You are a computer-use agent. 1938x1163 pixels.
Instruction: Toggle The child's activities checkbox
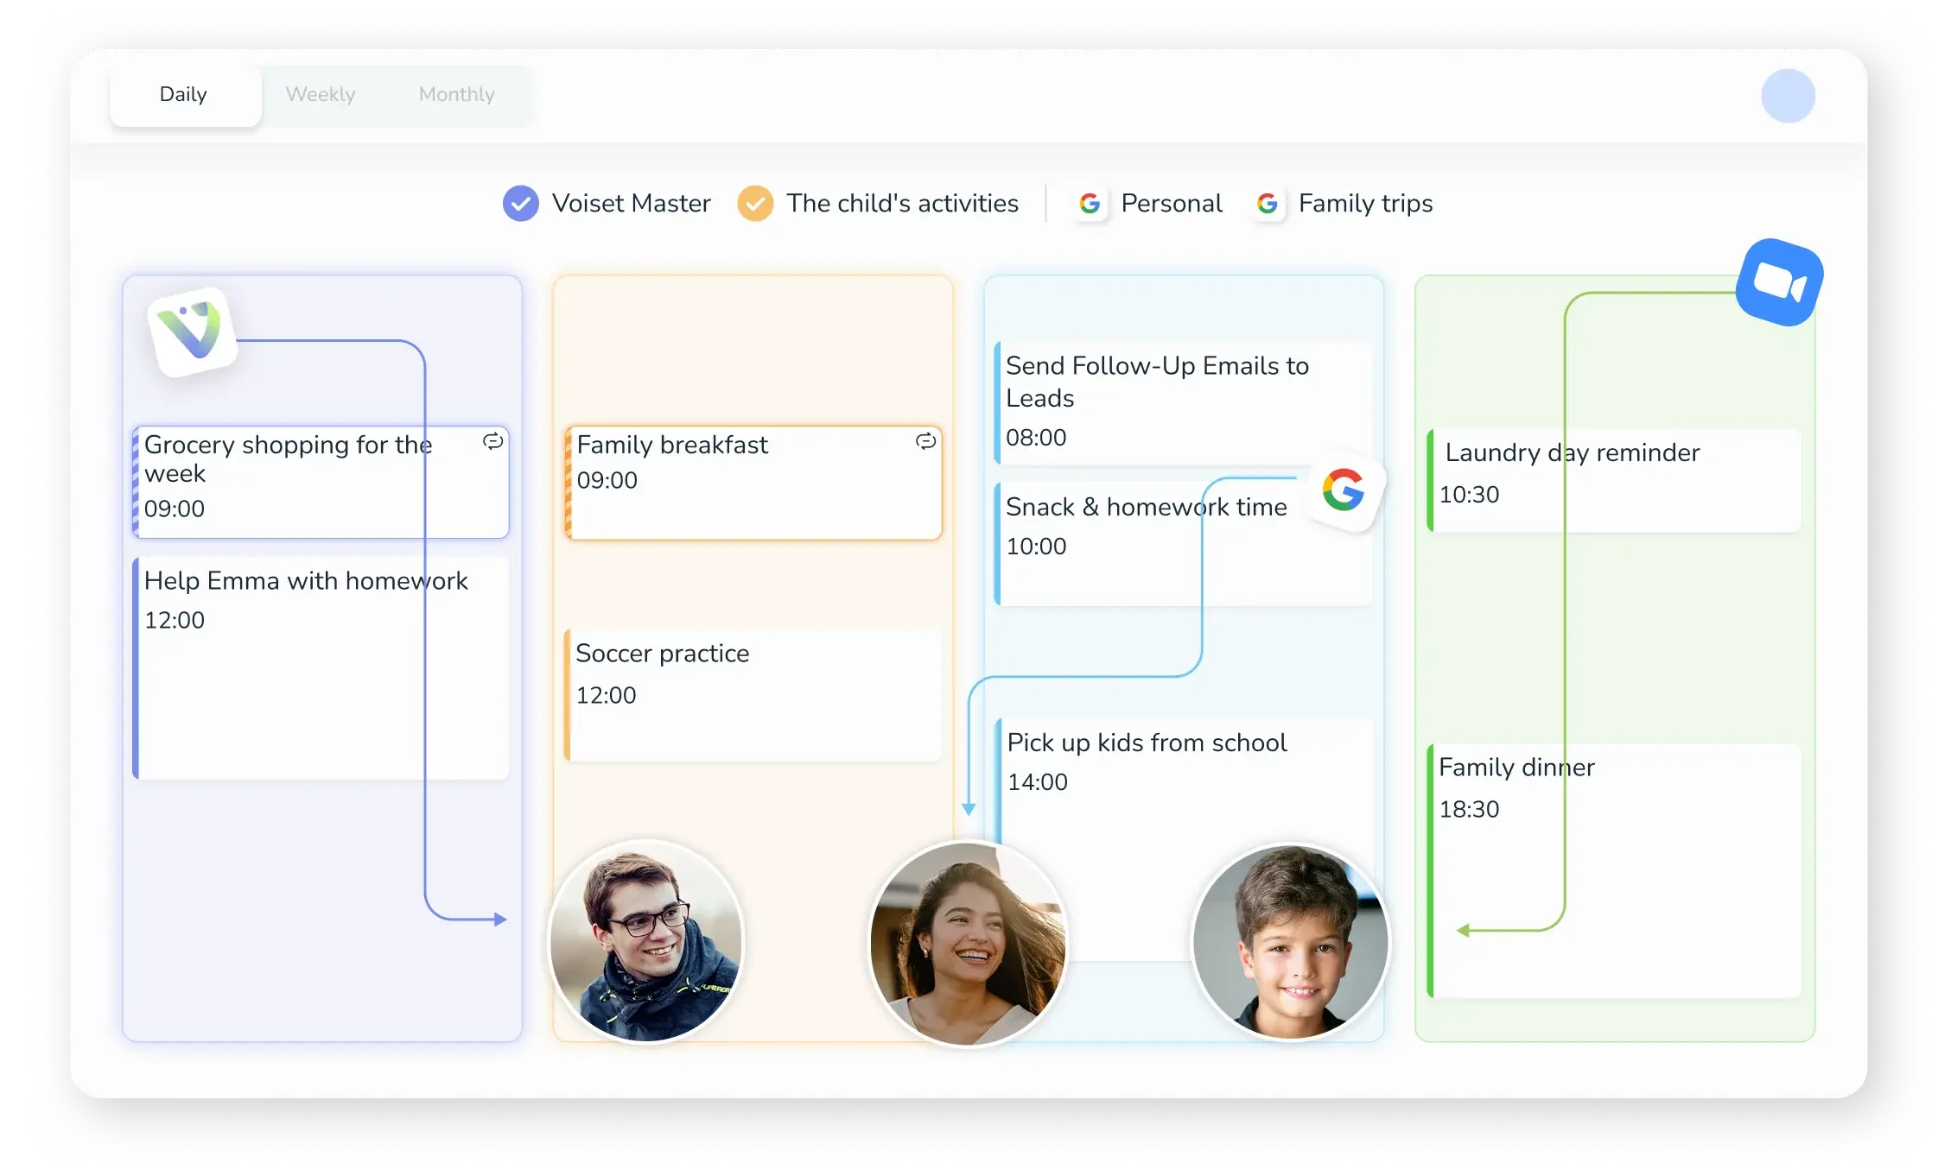pos(755,204)
